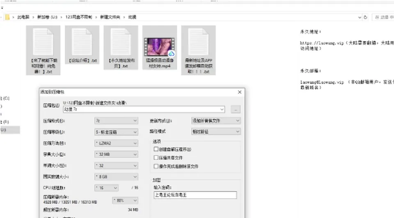Open the 字典大小 dropdown showing 32 MB
Image resolution: width=394 pixels, height=218 pixels.
(116, 154)
